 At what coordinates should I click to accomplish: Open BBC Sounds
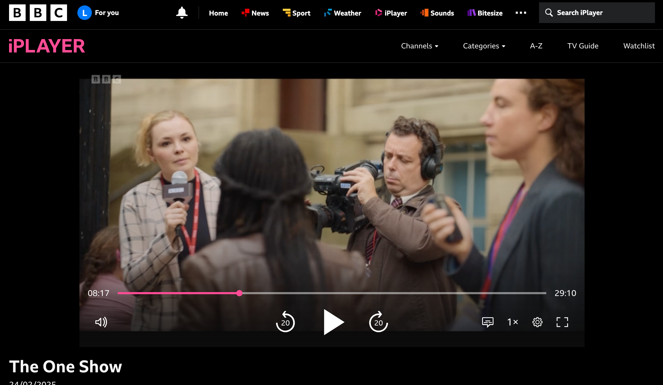pos(437,13)
